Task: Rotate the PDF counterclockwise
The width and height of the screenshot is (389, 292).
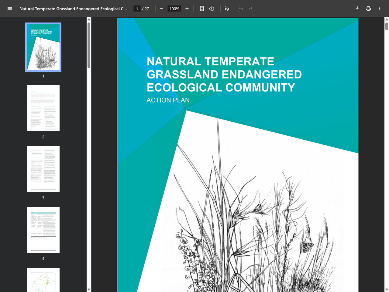Action: (212, 9)
